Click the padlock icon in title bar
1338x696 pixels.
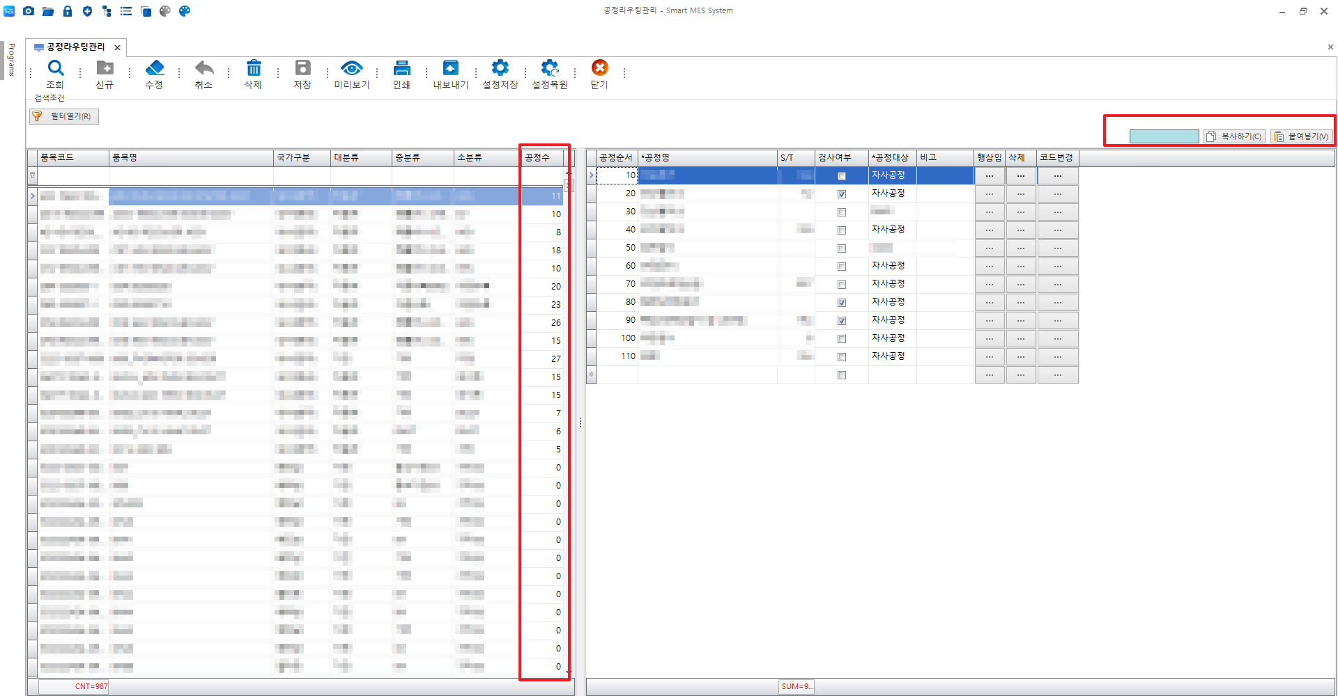point(68,11)
